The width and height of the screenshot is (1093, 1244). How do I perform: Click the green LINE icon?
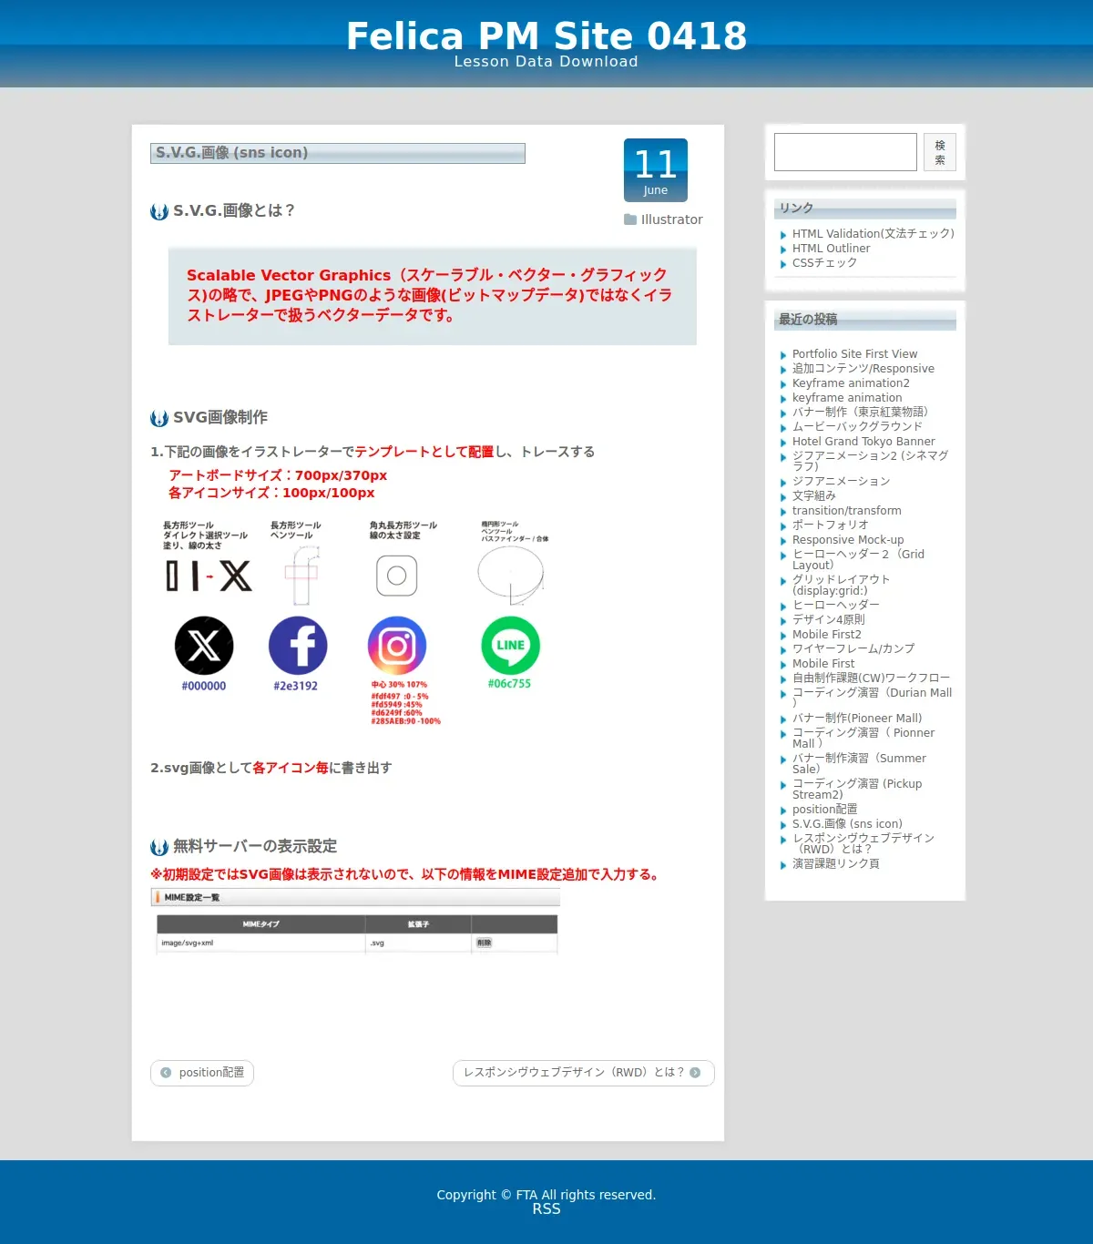pyautogui.click(x=511, y=646)
